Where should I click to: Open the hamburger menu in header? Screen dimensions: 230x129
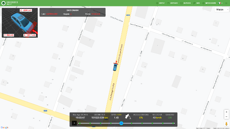226,3
